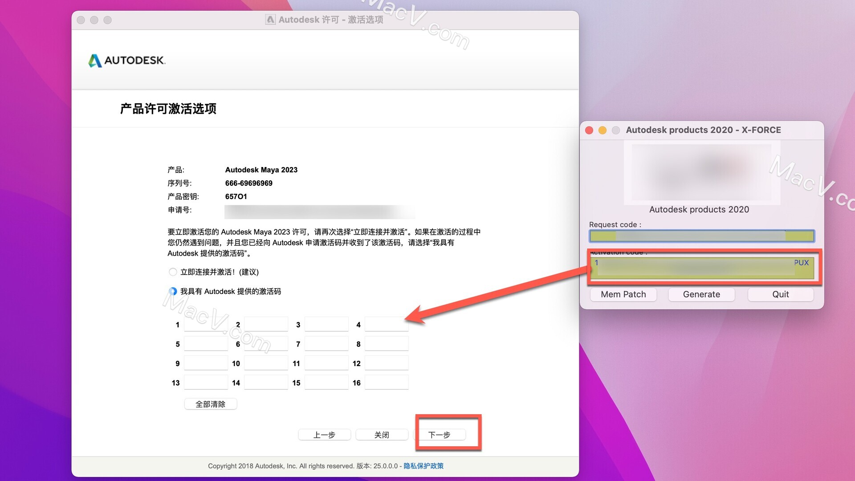Click the Mem Patch button

[x=623, y=294]
